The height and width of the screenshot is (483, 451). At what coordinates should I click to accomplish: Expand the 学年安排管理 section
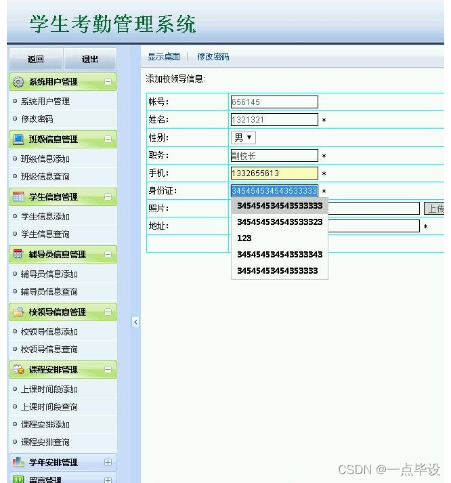coord(108,462)
